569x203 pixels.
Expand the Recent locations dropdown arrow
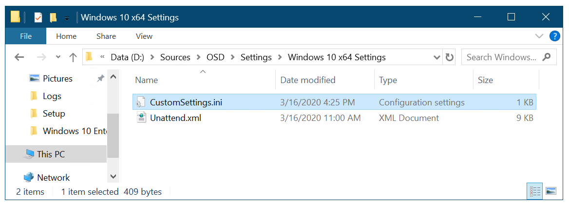(58, 57)
